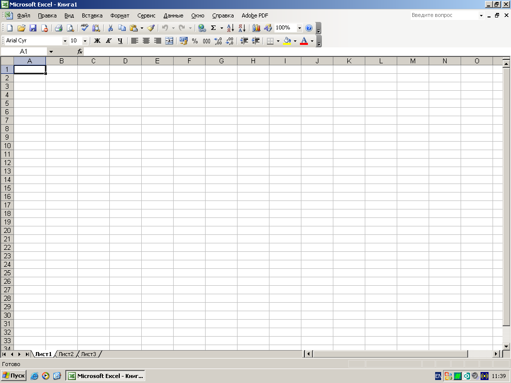The height and width of the screenshot is (383, 511).
Task: Apply the 000 thousands separator format
Action: click(207, 41)
